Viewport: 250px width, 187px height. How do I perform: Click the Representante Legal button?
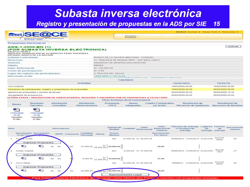pos(125,175)
